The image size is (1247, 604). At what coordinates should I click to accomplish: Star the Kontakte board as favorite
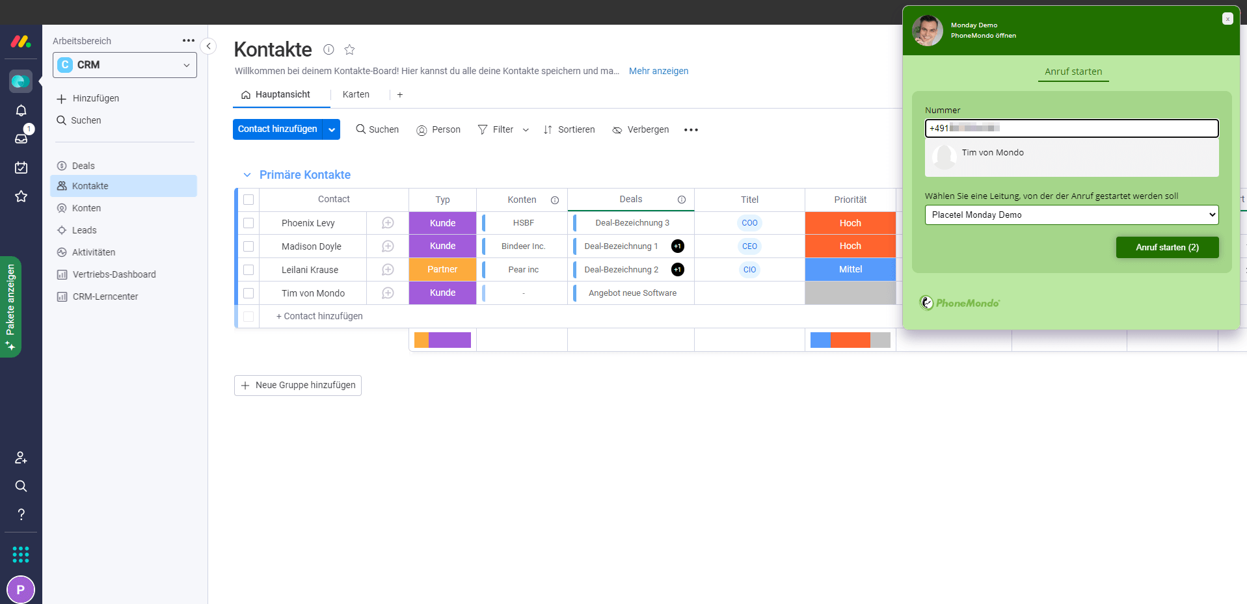[349, 49]
